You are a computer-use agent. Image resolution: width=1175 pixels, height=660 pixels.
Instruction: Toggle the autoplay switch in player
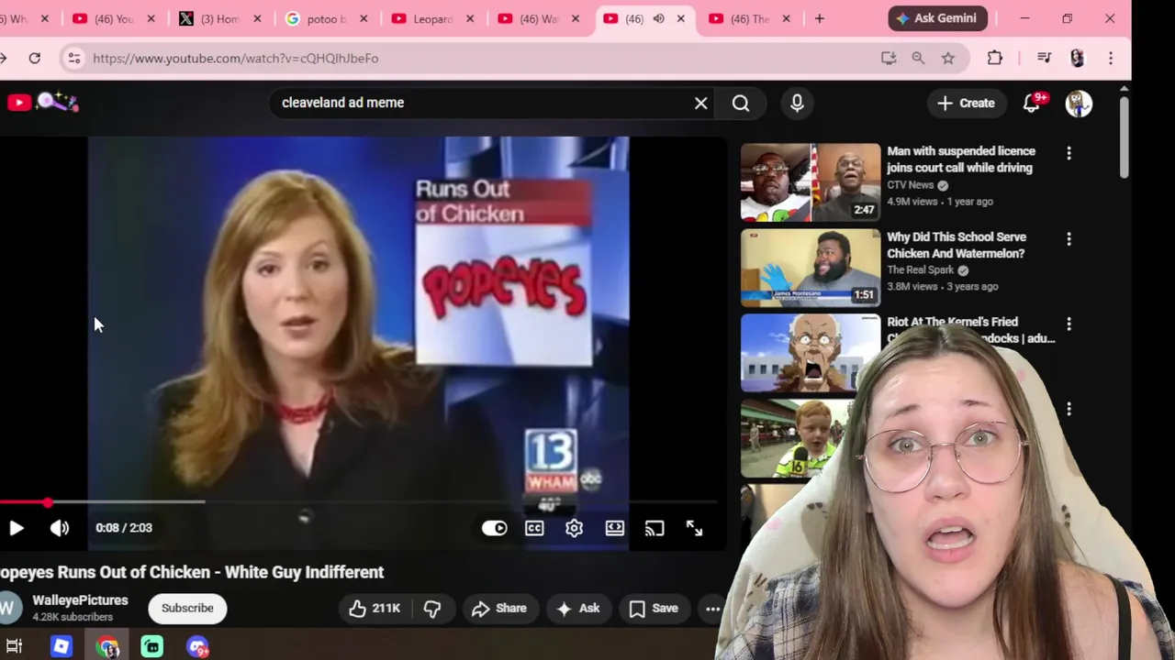point(494,528)
